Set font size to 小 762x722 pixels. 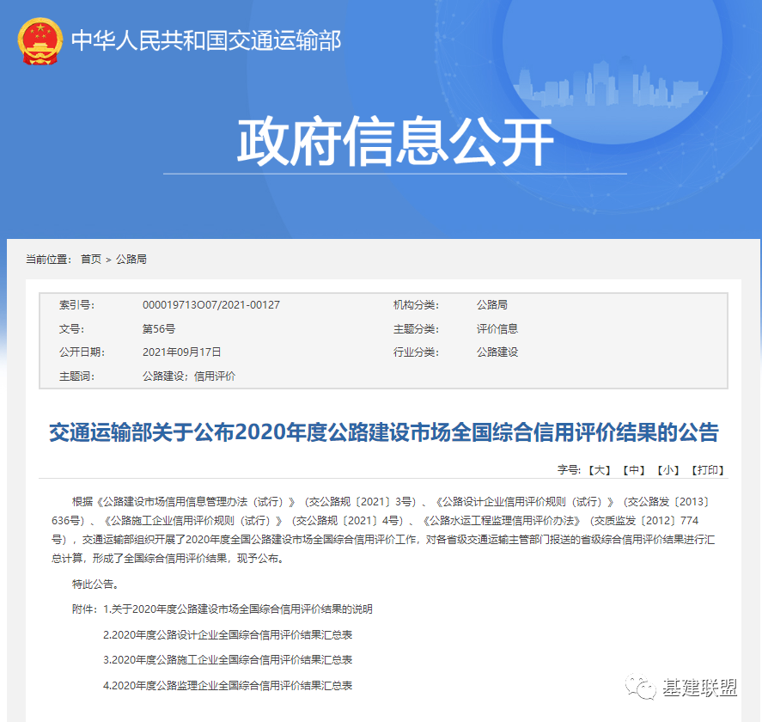668,470
